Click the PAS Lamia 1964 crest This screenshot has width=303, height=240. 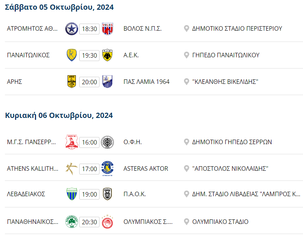click(x=107, y=82)
